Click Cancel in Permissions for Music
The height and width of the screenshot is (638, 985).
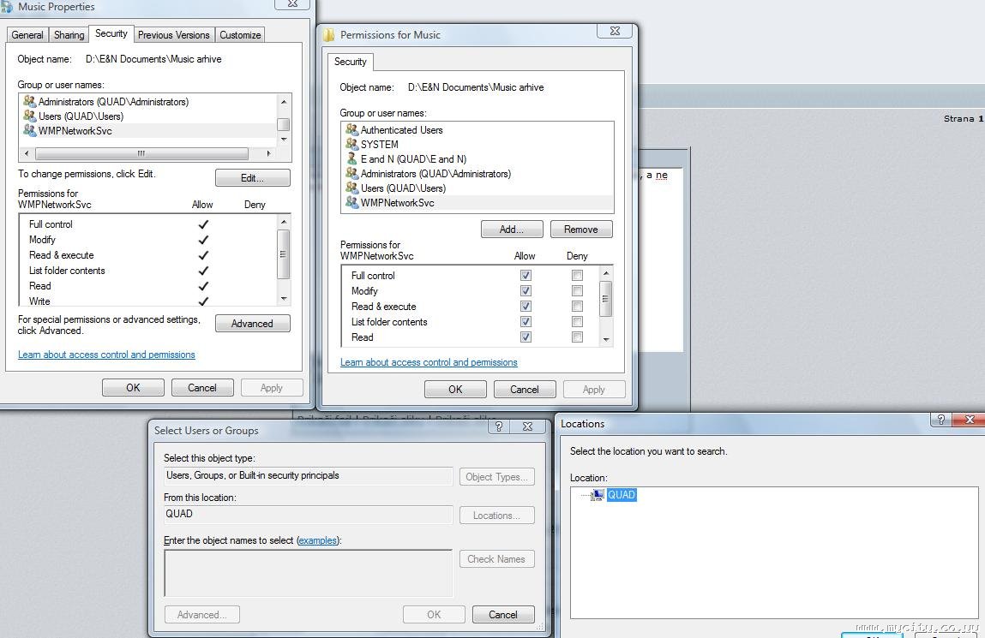point(525,390)
